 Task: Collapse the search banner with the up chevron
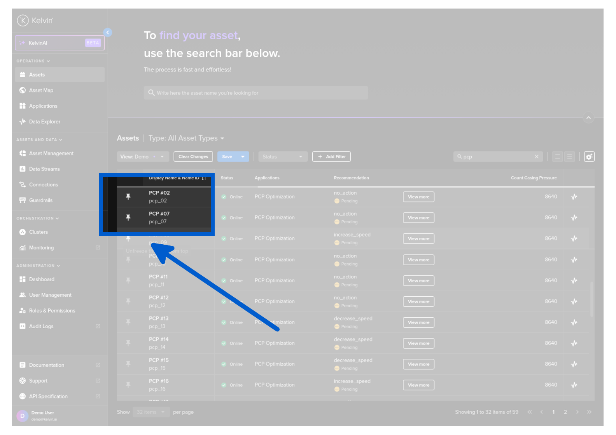click(588, 118)
